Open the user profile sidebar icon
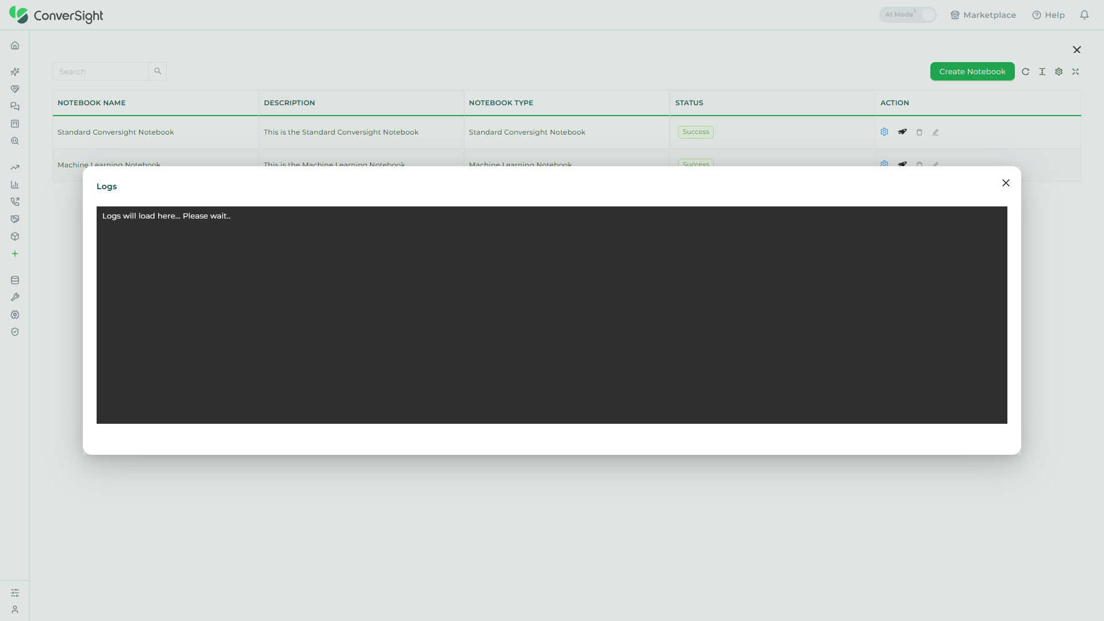 (15, 609)
